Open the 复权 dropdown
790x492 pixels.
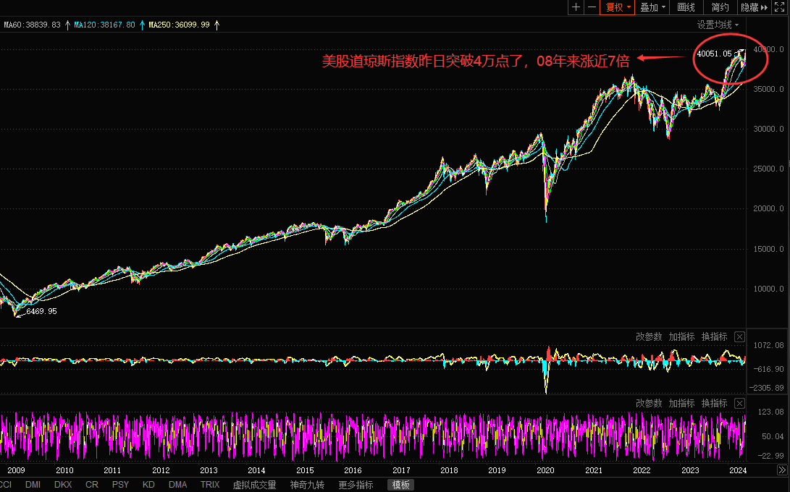tap(618, 7)
